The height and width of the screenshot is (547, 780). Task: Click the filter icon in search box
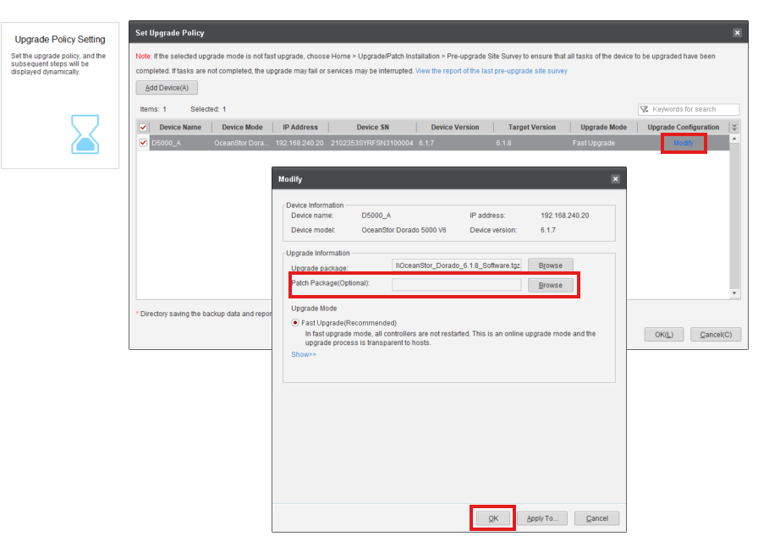click(x=645, y=109)
